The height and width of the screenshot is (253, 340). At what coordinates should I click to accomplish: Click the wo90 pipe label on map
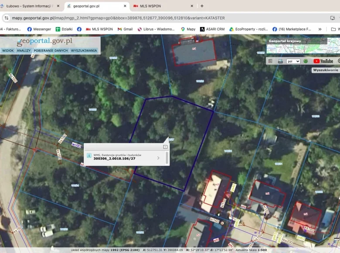76,145
